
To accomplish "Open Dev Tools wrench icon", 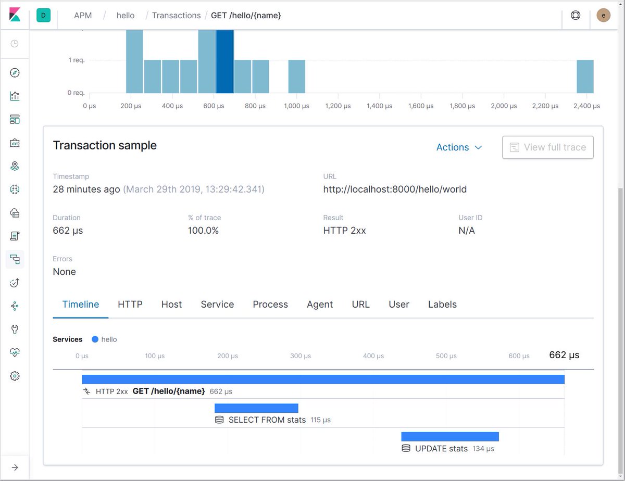I will coord(15,329).
